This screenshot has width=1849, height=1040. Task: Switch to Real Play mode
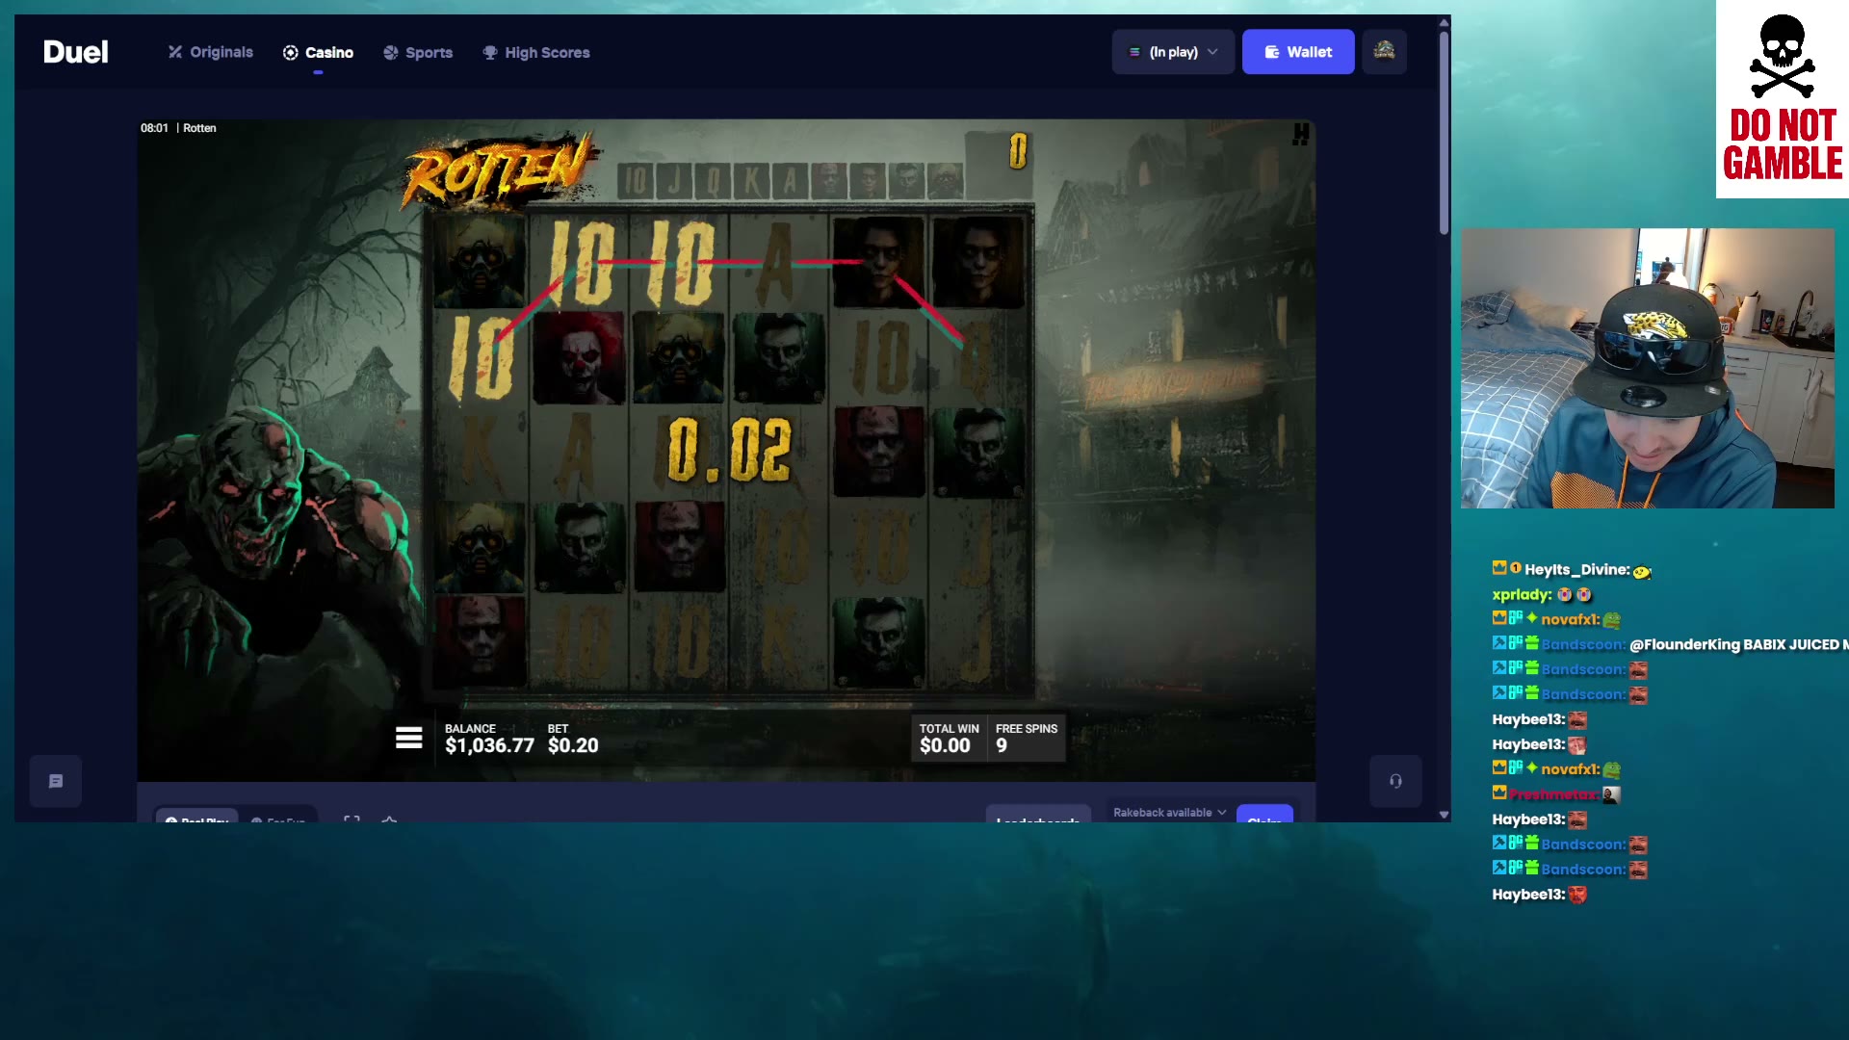tap(196, 818)
